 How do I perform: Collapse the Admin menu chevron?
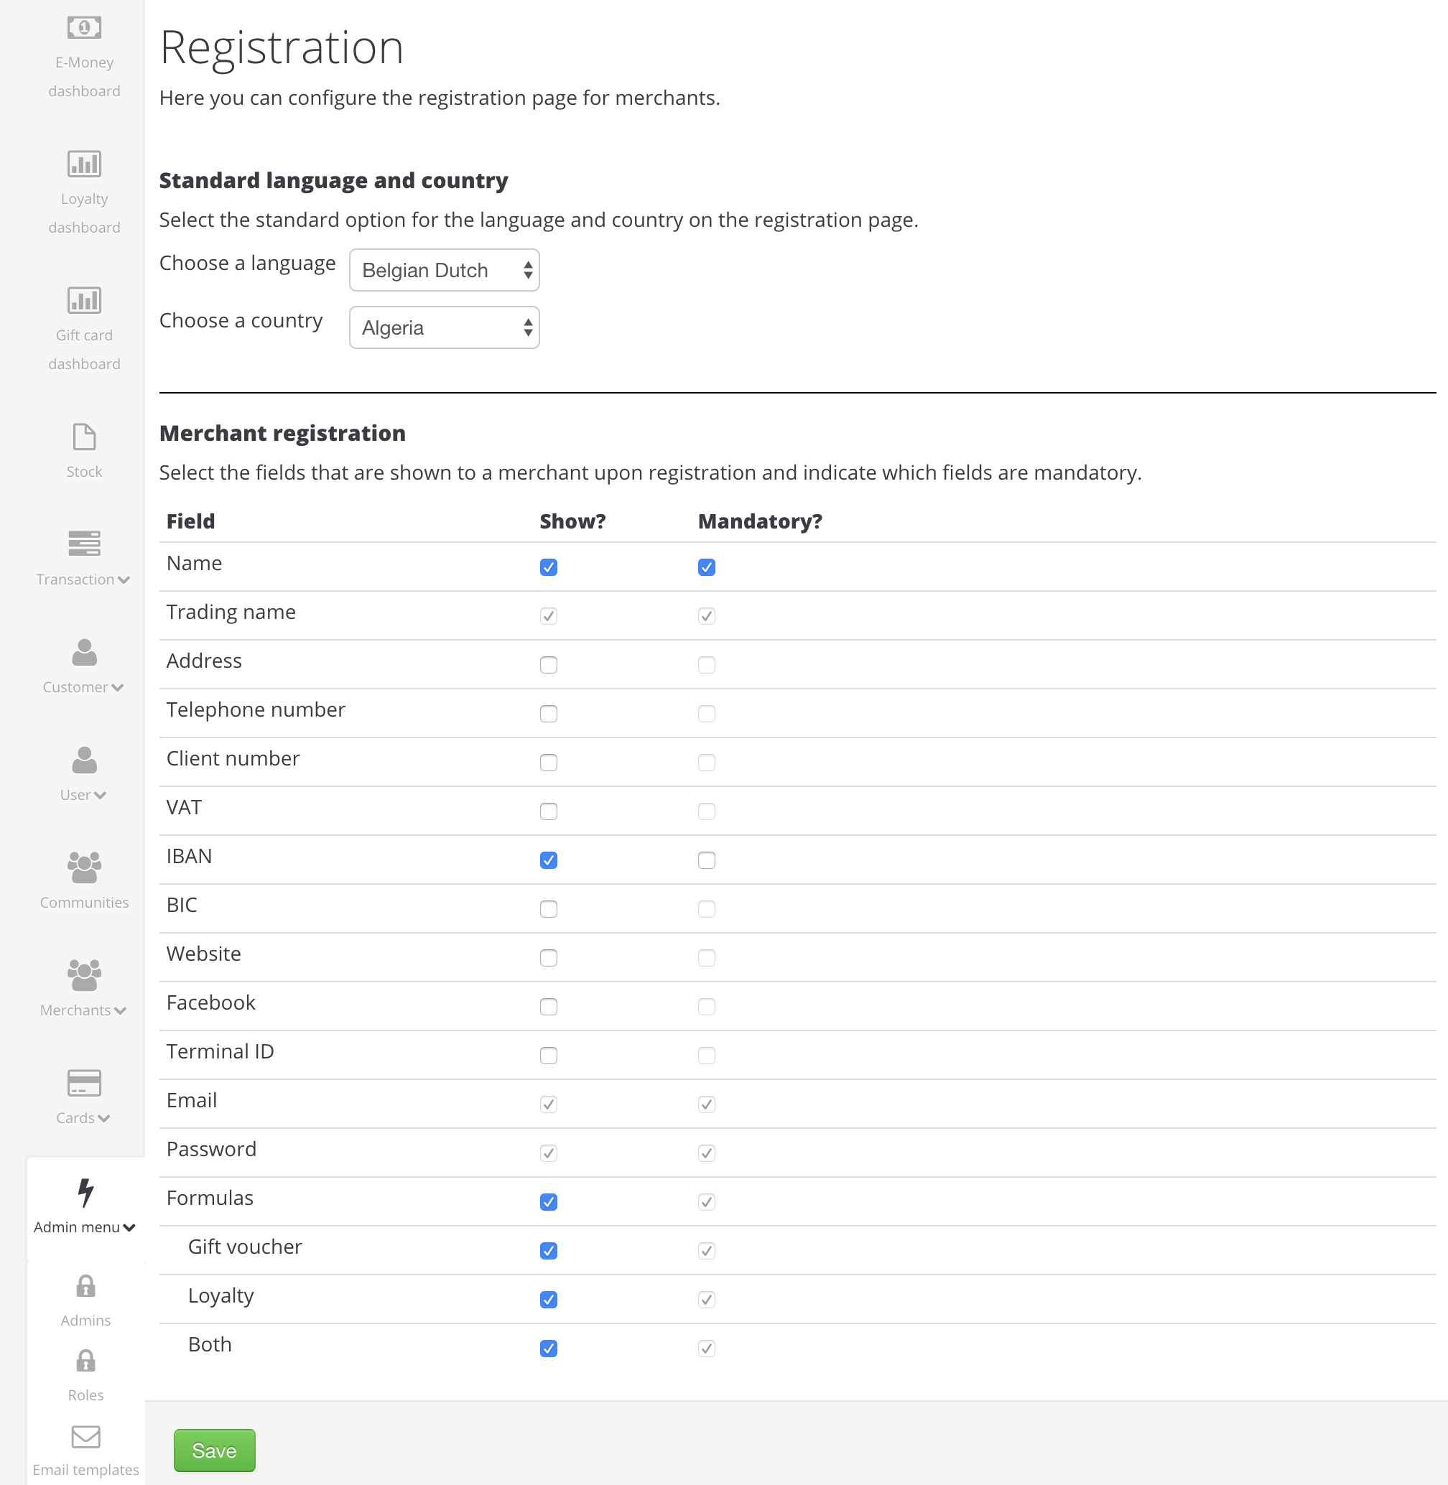pos(129,1228)
